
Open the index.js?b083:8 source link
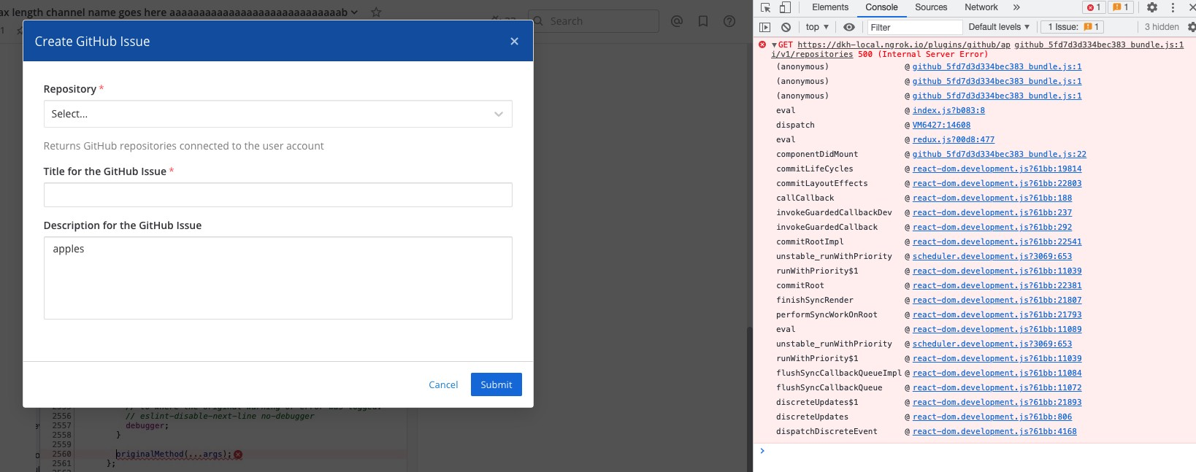coord(948,110)
